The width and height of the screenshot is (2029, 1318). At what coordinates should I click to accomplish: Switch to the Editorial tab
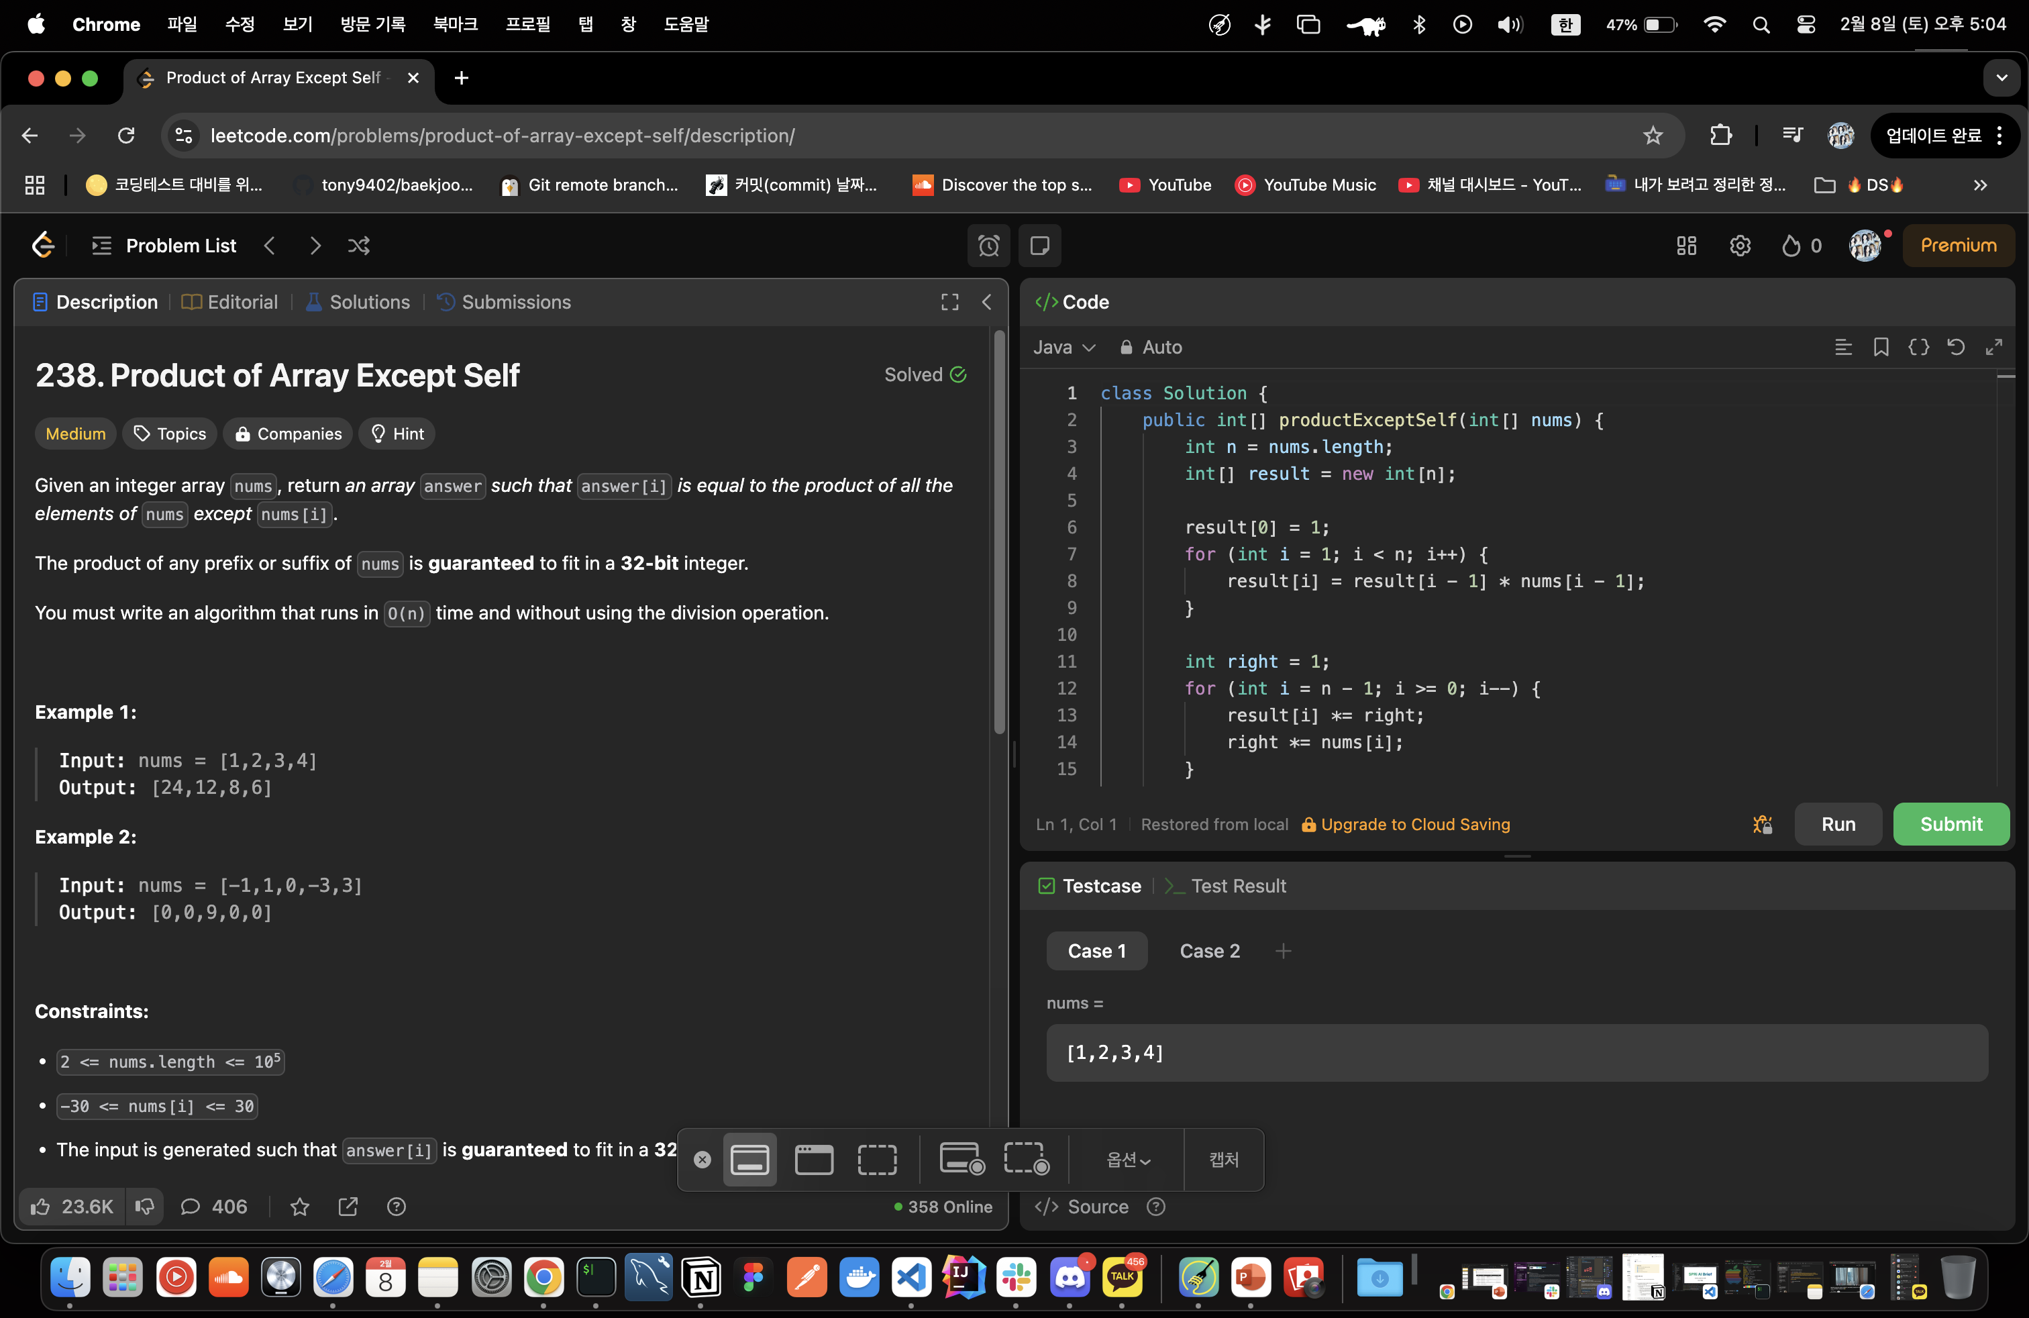click(230, 302)
